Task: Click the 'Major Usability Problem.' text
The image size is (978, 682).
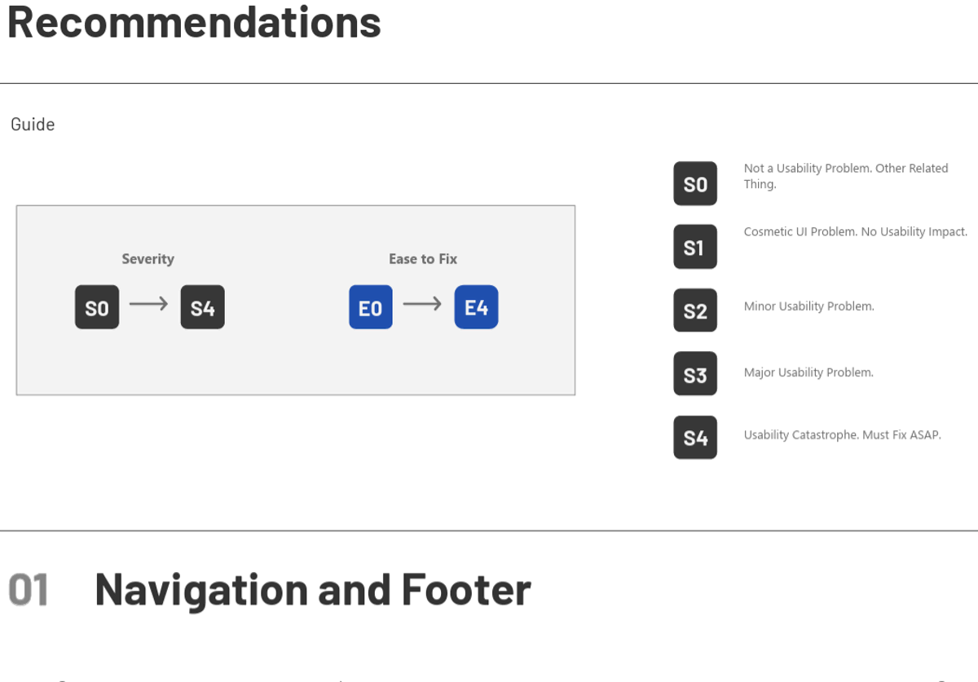Action: (808, 372)
